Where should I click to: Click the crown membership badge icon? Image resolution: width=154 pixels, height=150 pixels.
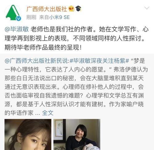point(71,9)
